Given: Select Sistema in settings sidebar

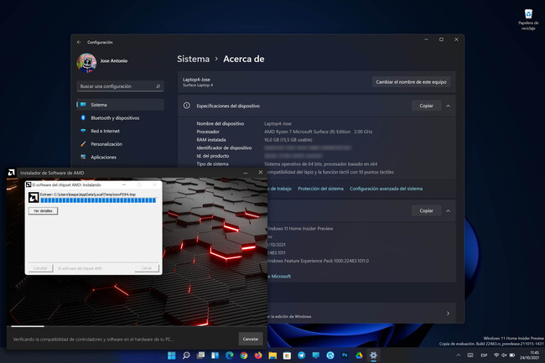Looking at the screenshot, I should point(120,105).
